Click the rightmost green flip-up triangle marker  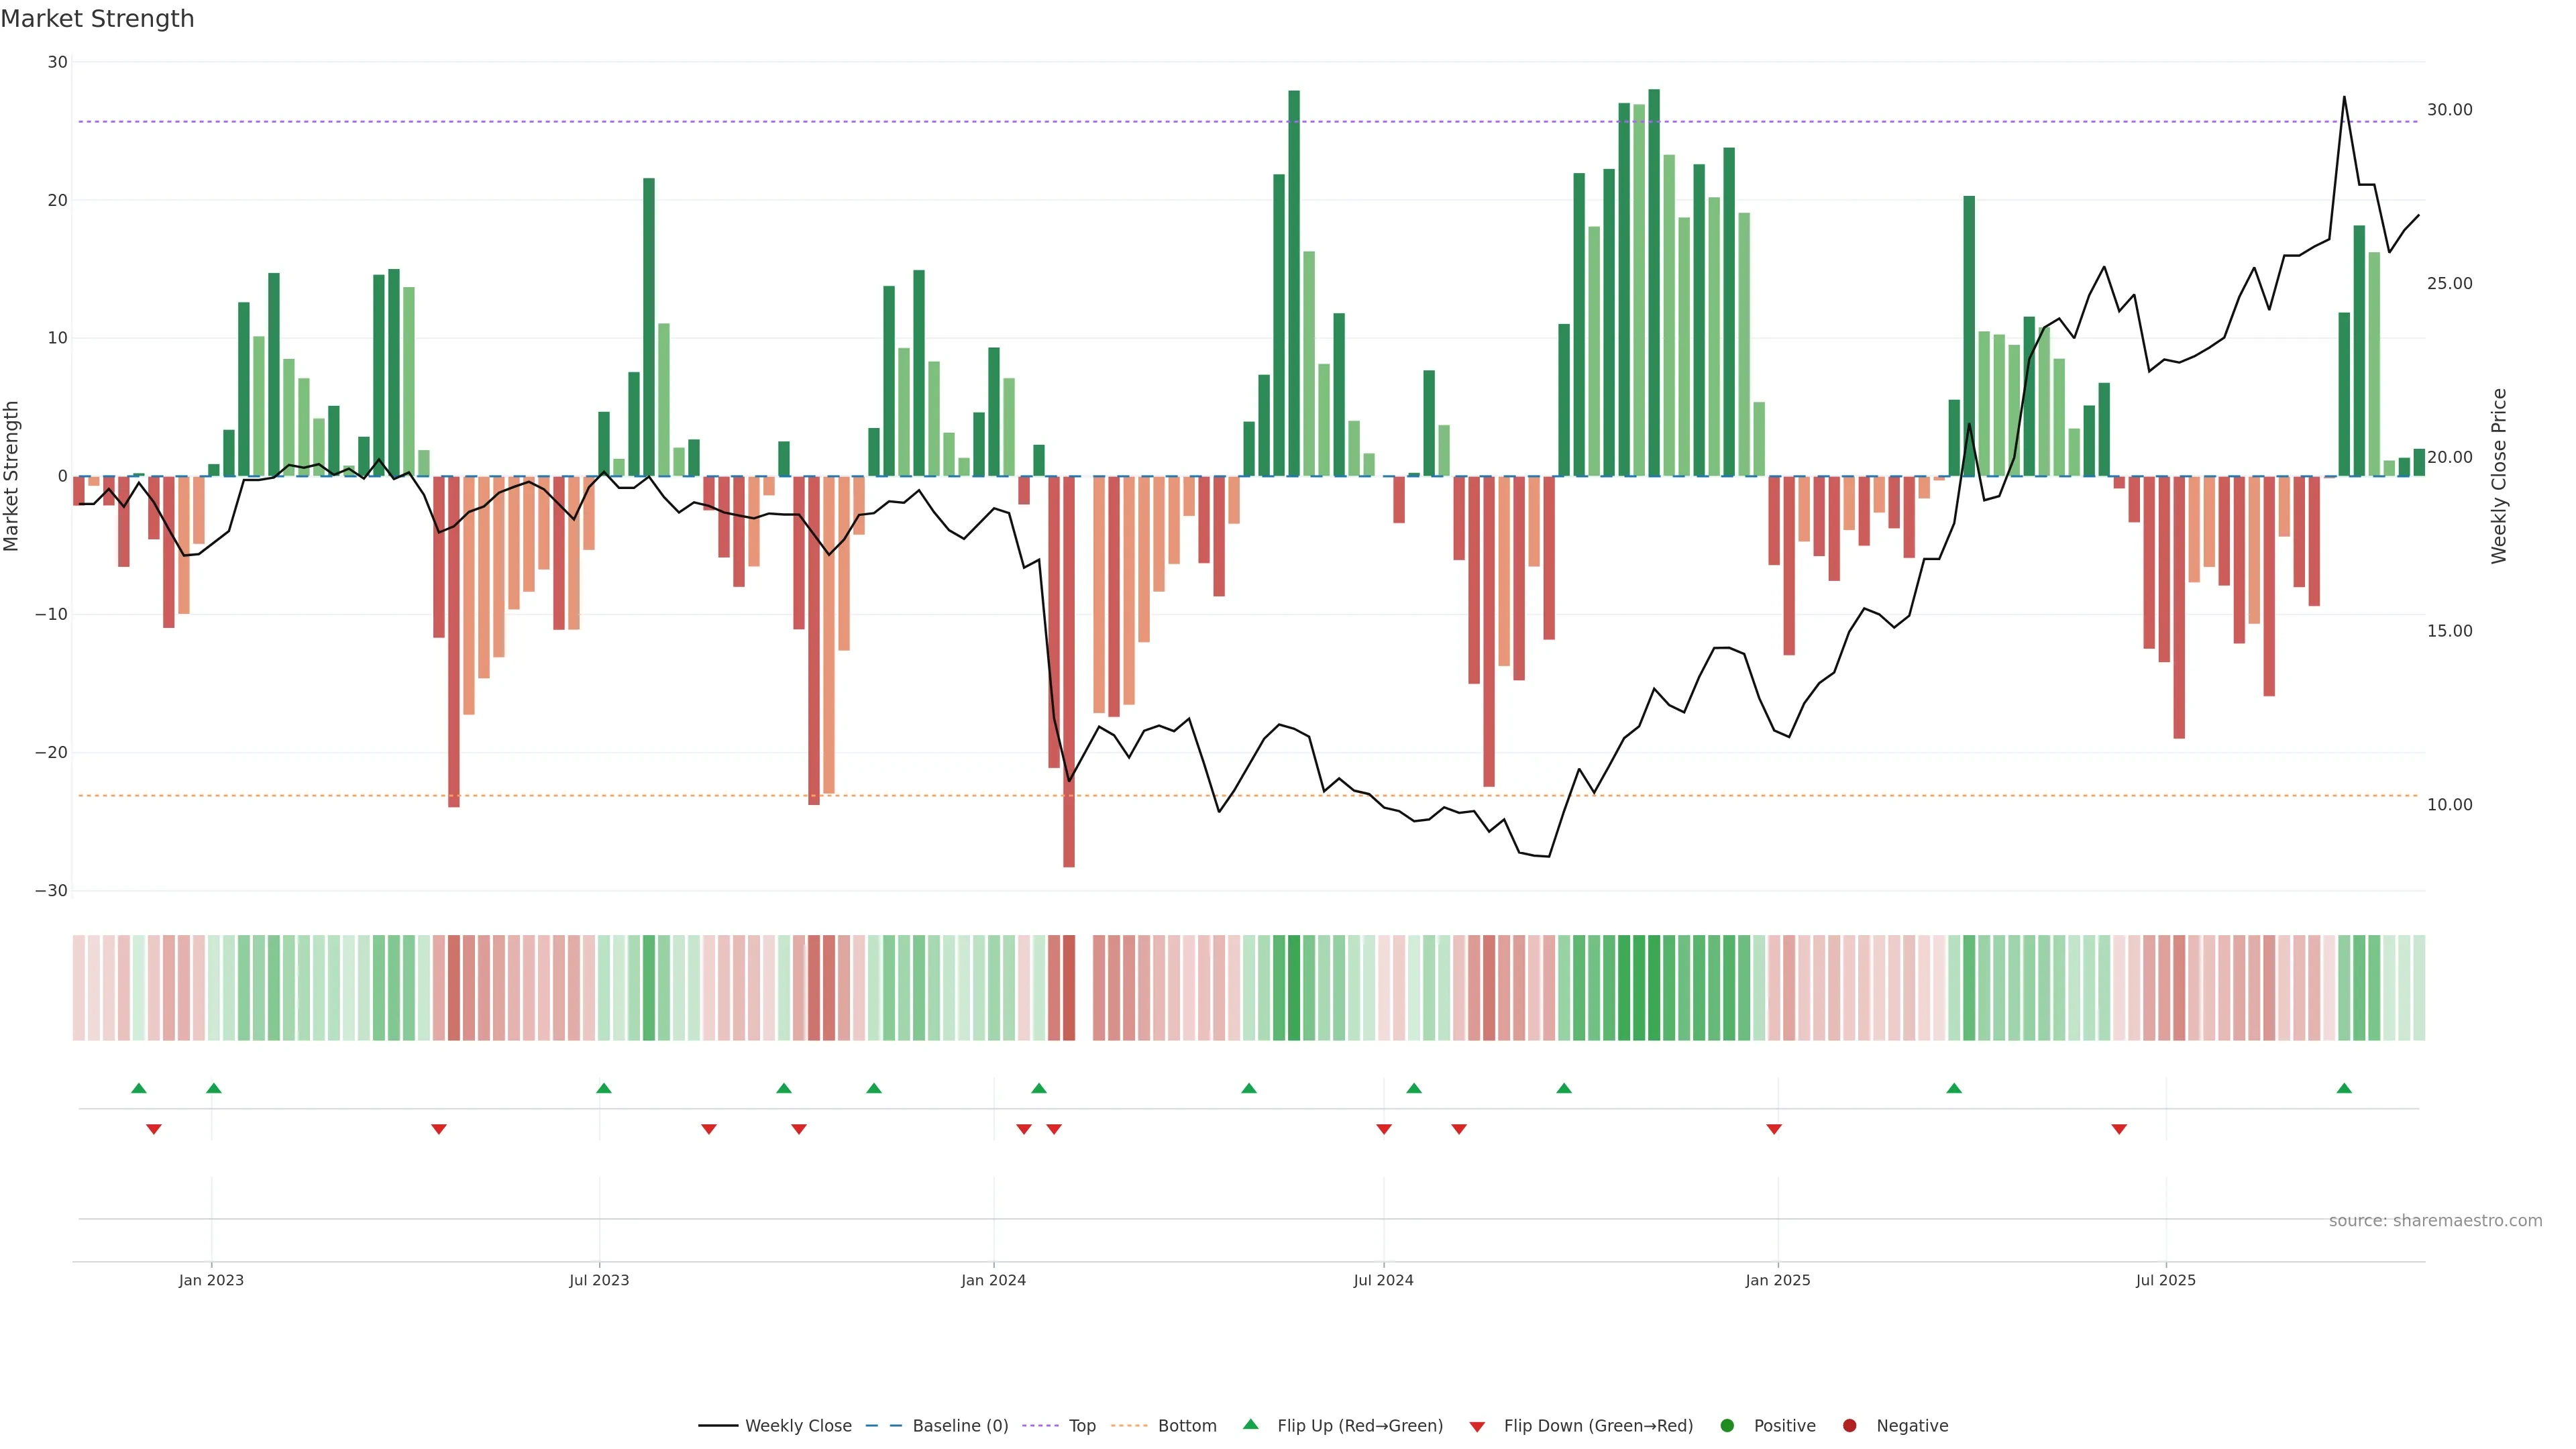pos(2344,1088)
